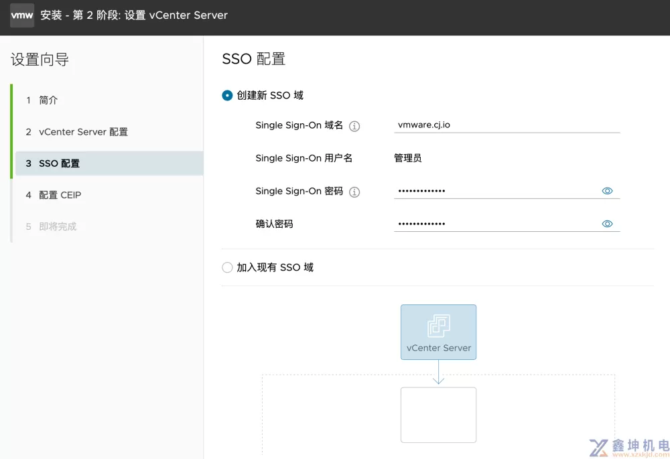Edit the Single Sign-On 域名 field vmware.cj.io
The width and height of the screenshot is (670, 459).
click(507, 125)
